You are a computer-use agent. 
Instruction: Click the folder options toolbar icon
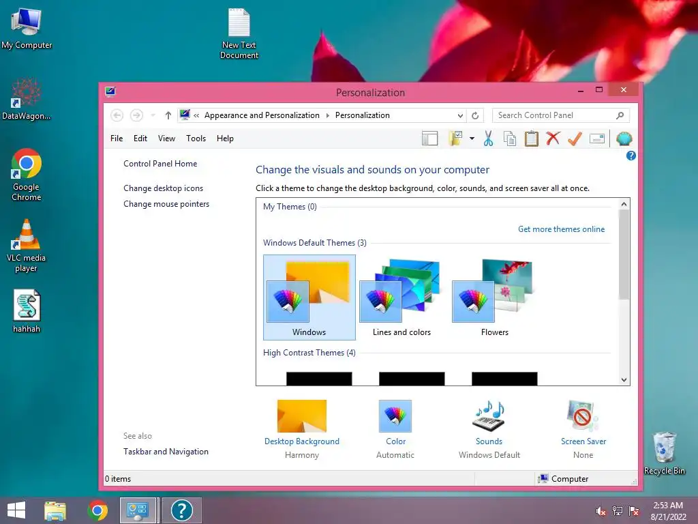455,139
